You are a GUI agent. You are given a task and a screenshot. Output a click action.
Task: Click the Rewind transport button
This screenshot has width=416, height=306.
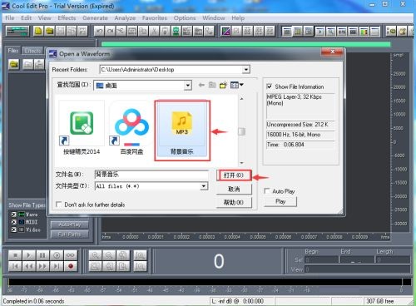[x=29, y=266]
